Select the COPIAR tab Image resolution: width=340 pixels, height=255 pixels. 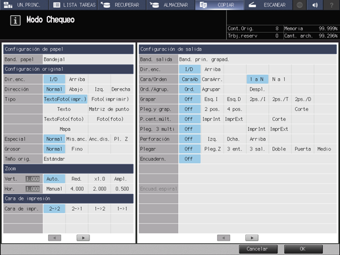coord(220,5)
